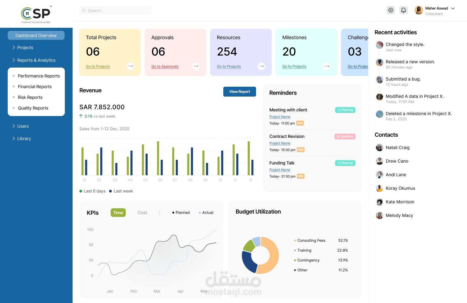Image resolution: width=467 pixels, height=303 pixels.
Task: Click new badge beside Today- 21:30 pm
Action: [x=301, y=176]
